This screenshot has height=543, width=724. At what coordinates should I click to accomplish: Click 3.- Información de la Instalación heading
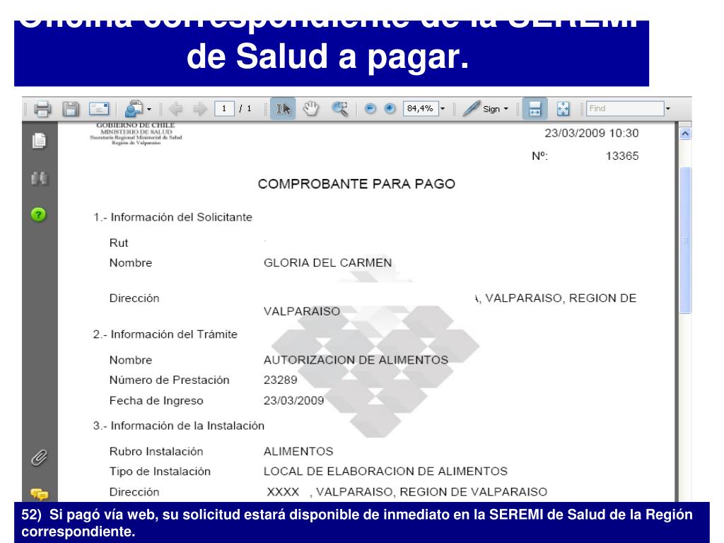point(179,426)
